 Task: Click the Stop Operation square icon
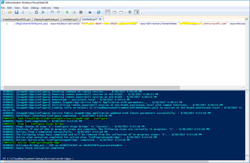tap(81, 12)
